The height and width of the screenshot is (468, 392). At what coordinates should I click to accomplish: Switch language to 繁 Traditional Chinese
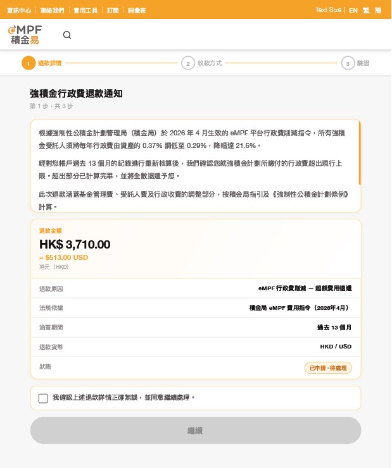tap(366, 11)
